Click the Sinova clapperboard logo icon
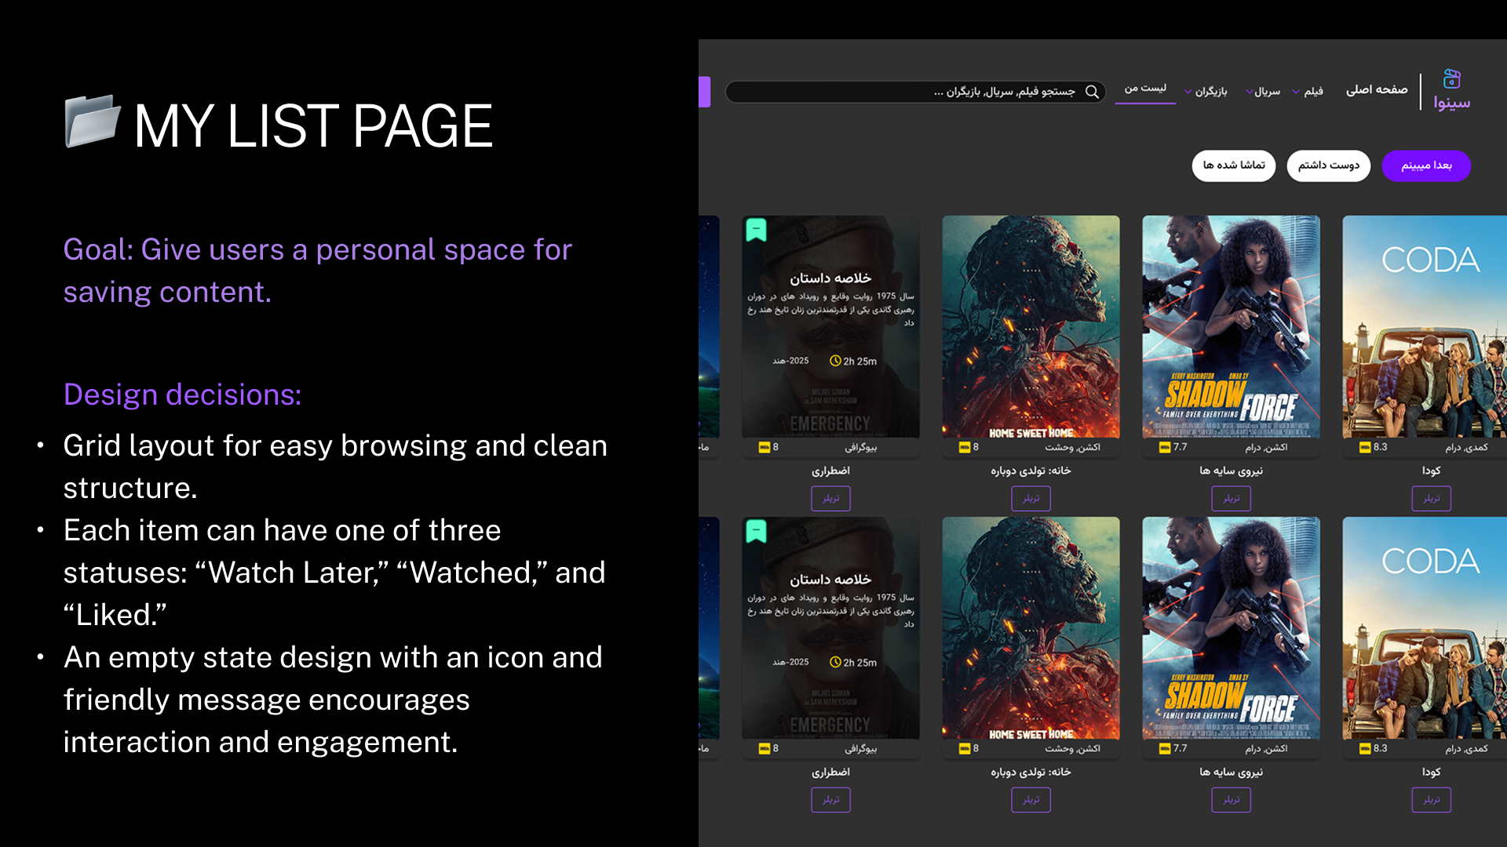The image size is (1507, 847). (x=1452, y=79)
